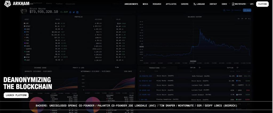Click the LinkedIn icon beside the balance
Image resolution: width=273 pixels, height=113 pixels.
tap(77, 12)
